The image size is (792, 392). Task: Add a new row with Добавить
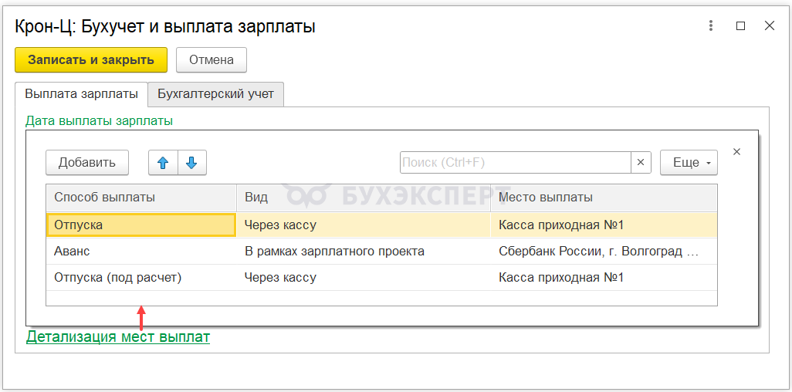click(x=87, y=163)
